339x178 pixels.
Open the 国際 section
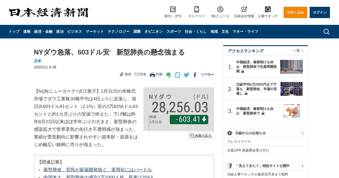137,32
